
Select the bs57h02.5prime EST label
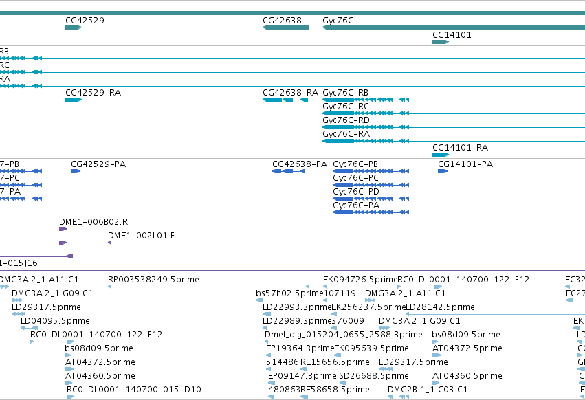pos(289,293)
